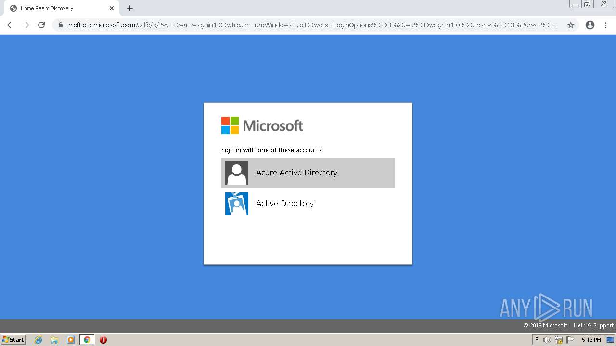Click the Azure Active Directory person icon
Viewport: 616px width, 346px height.
237,173
